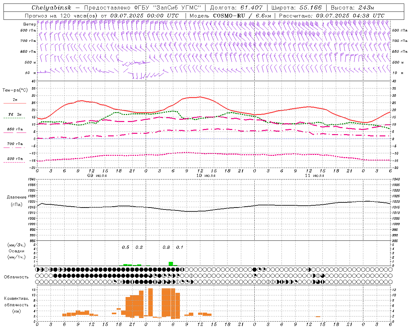409x327 pixels.
Task: Click the (мм/3ч.) precipitation unit label
Action: point(17,245)
